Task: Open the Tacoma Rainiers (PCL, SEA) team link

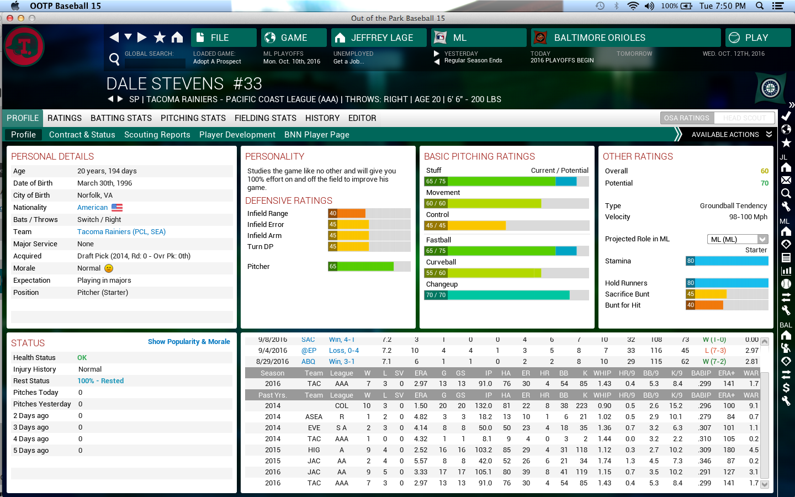Action: point(121,232)
